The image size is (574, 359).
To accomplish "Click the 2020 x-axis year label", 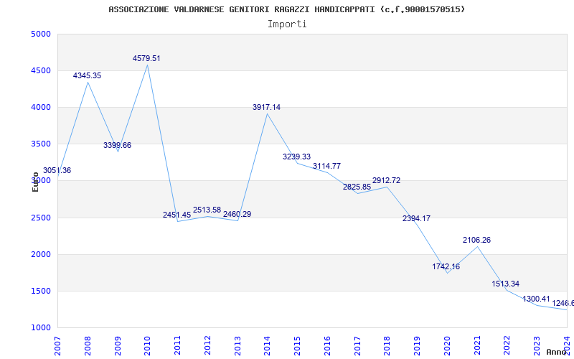I will click(447, 346).
